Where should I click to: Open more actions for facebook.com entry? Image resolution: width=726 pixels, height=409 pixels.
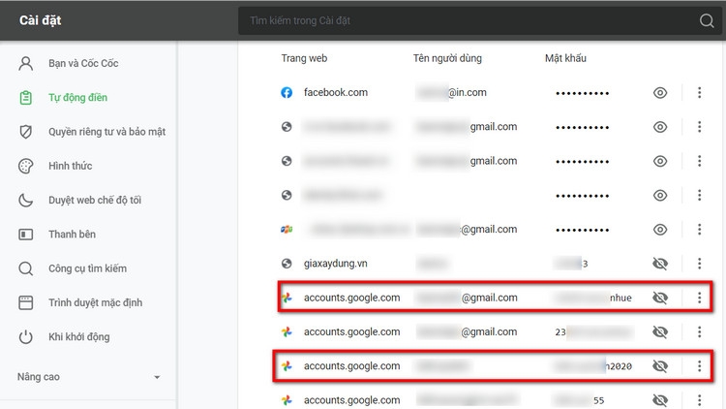699,93
